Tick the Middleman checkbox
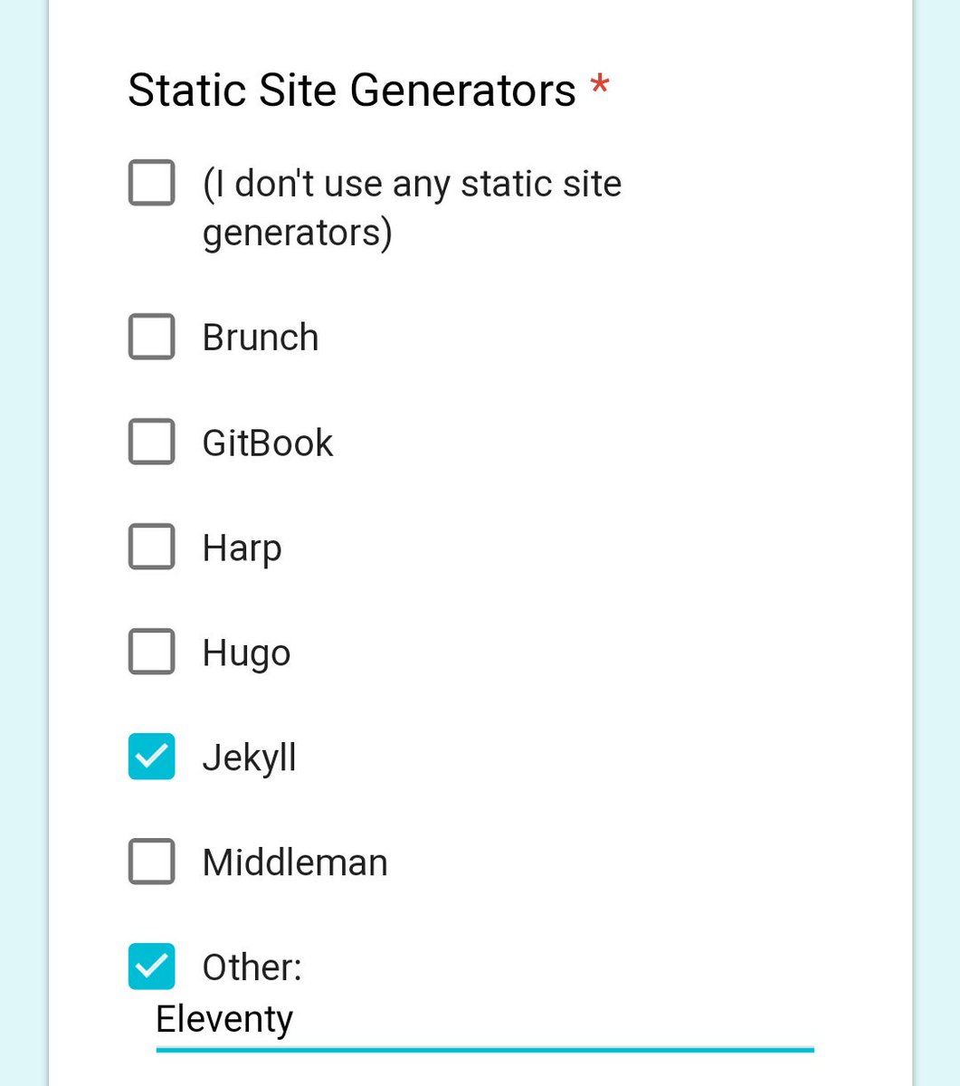960x1086 pixels. (x=151, y=862)
